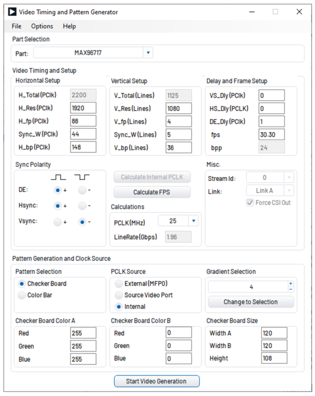
Task: Select positive polarity for Vsync
Action: coord(58,222)
